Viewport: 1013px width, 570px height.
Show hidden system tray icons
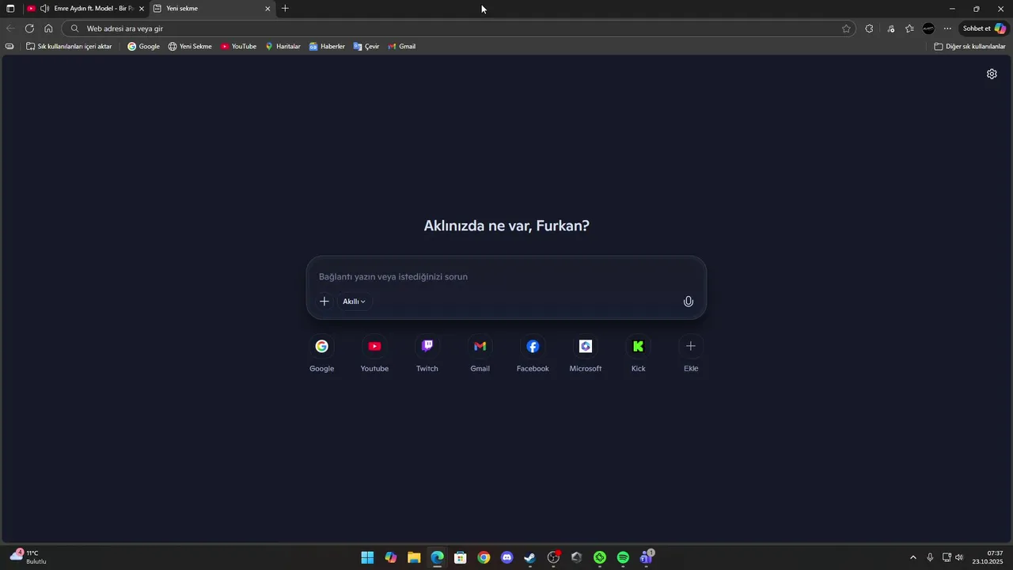point(912,557)
